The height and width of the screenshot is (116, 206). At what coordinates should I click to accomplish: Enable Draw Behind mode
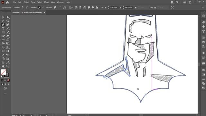5,84
